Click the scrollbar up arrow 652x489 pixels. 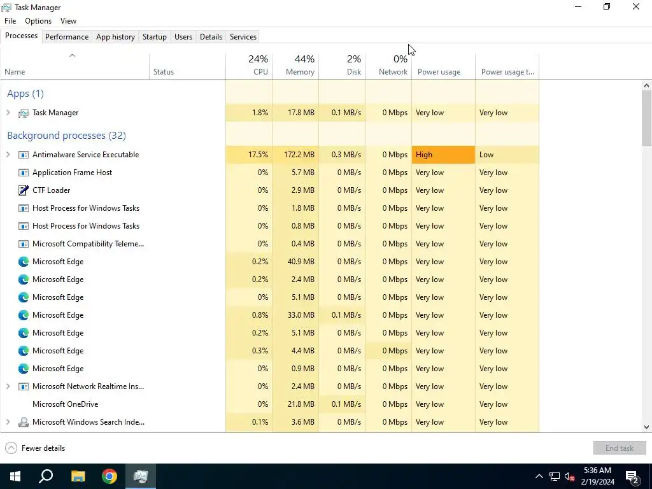click(646, 86)
